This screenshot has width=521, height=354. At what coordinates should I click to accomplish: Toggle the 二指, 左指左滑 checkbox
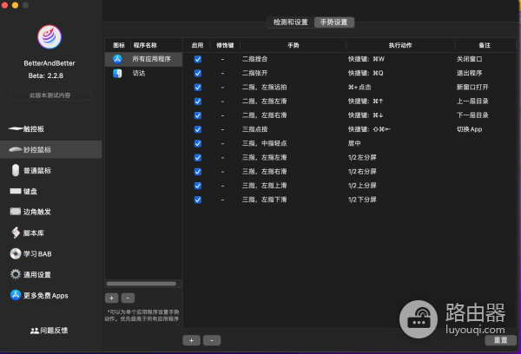point(198,102)
